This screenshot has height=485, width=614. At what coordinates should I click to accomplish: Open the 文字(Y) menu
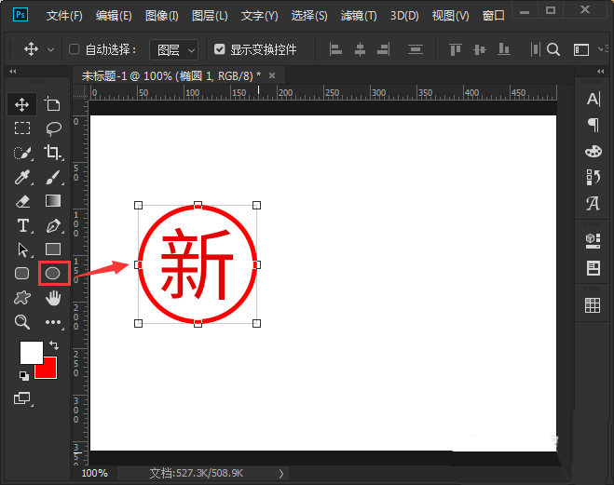click(259, 16)
